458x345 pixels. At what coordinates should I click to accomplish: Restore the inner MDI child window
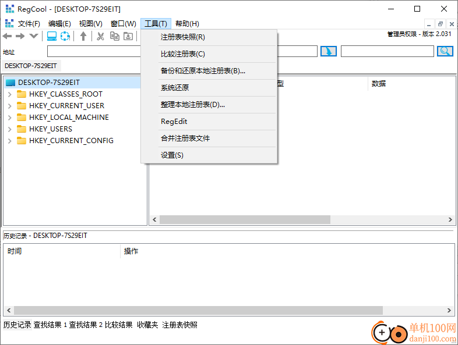click(440, 24)
